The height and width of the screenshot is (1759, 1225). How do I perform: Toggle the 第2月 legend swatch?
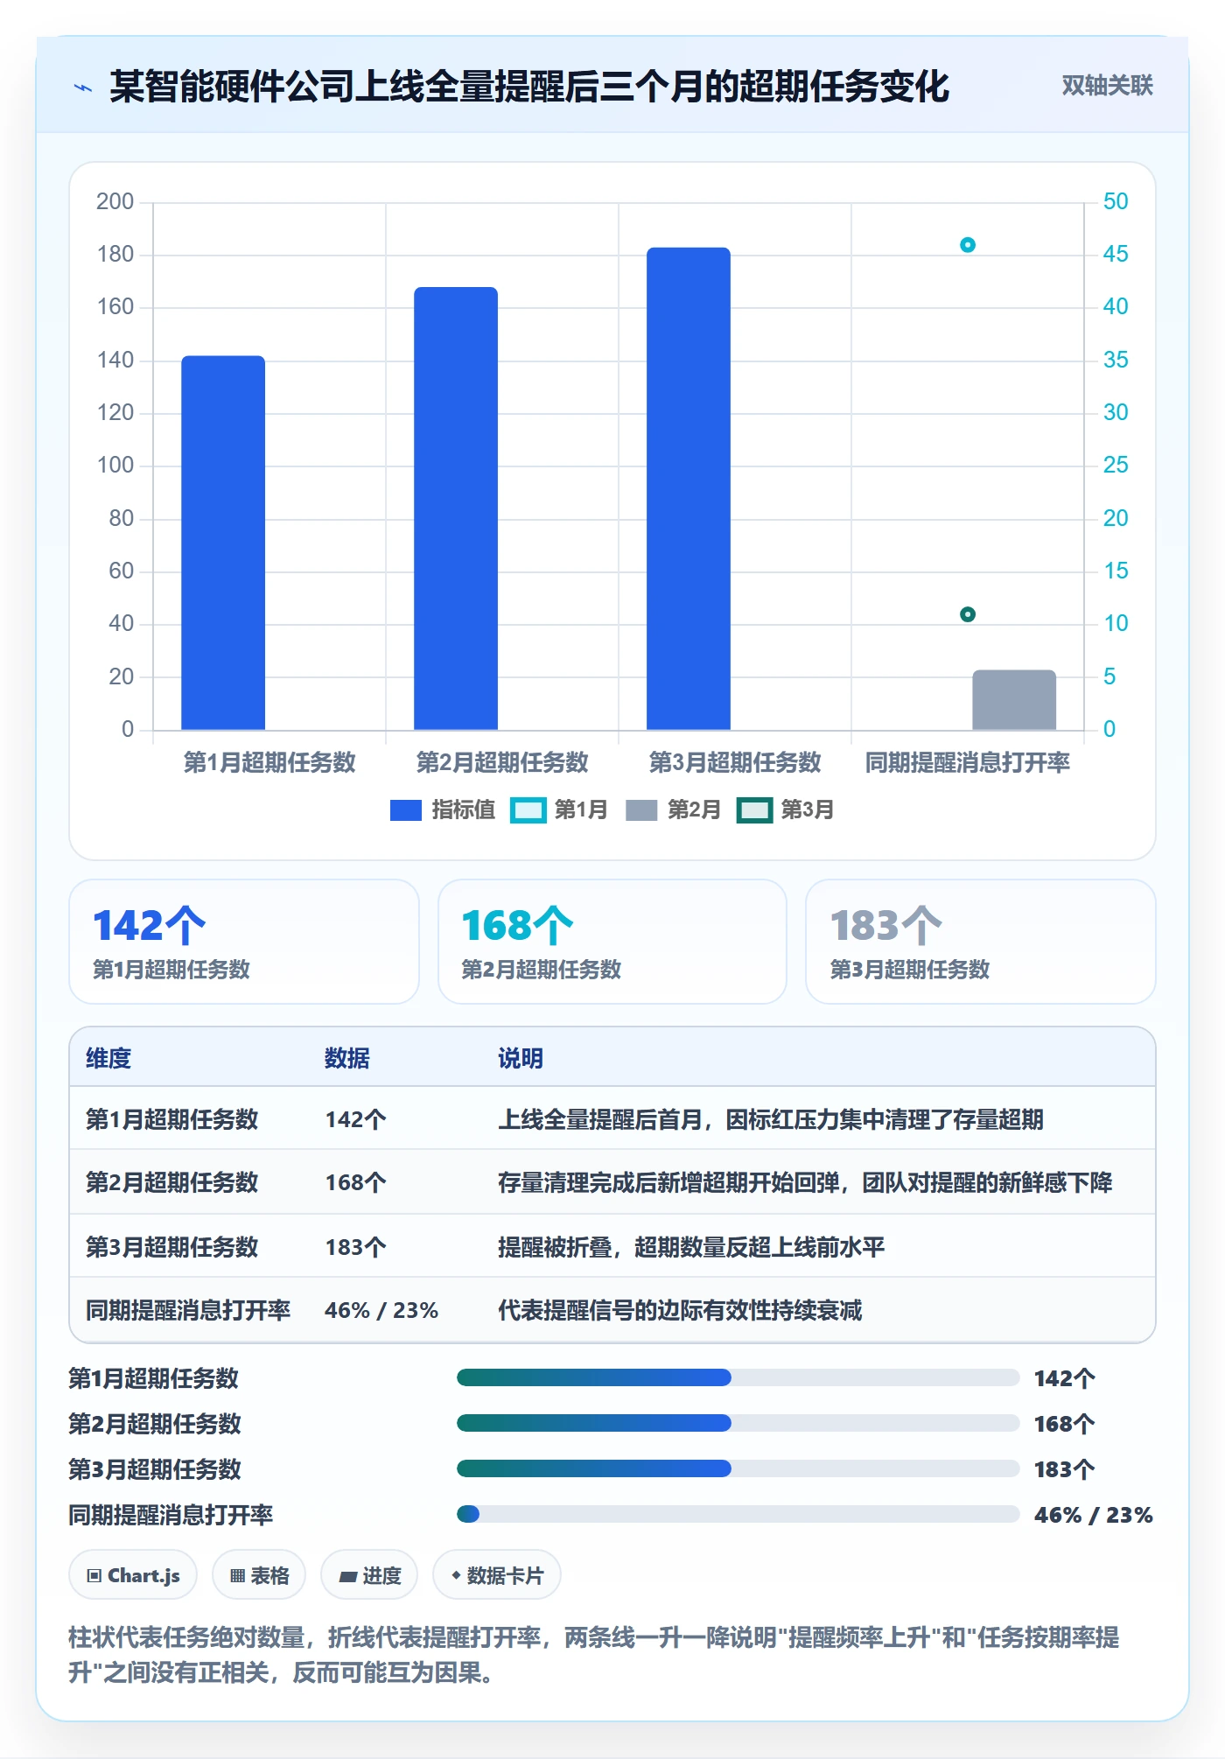[x=641, y=810]
